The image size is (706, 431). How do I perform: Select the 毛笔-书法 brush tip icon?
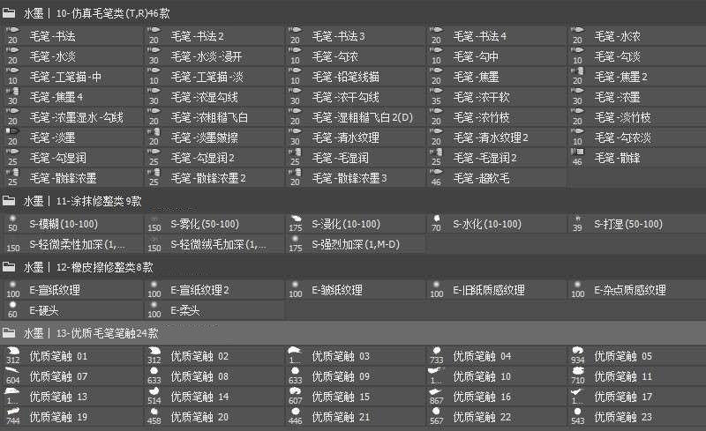pos(12,35)
